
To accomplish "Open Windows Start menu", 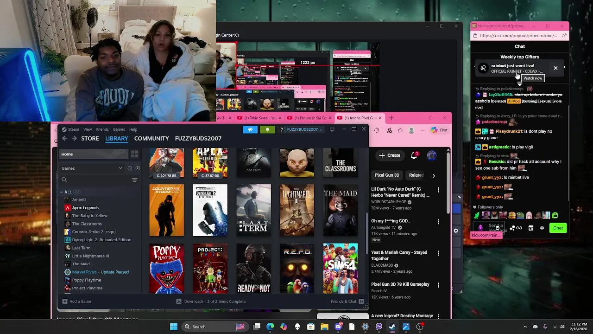I will [x=174, y=327].
